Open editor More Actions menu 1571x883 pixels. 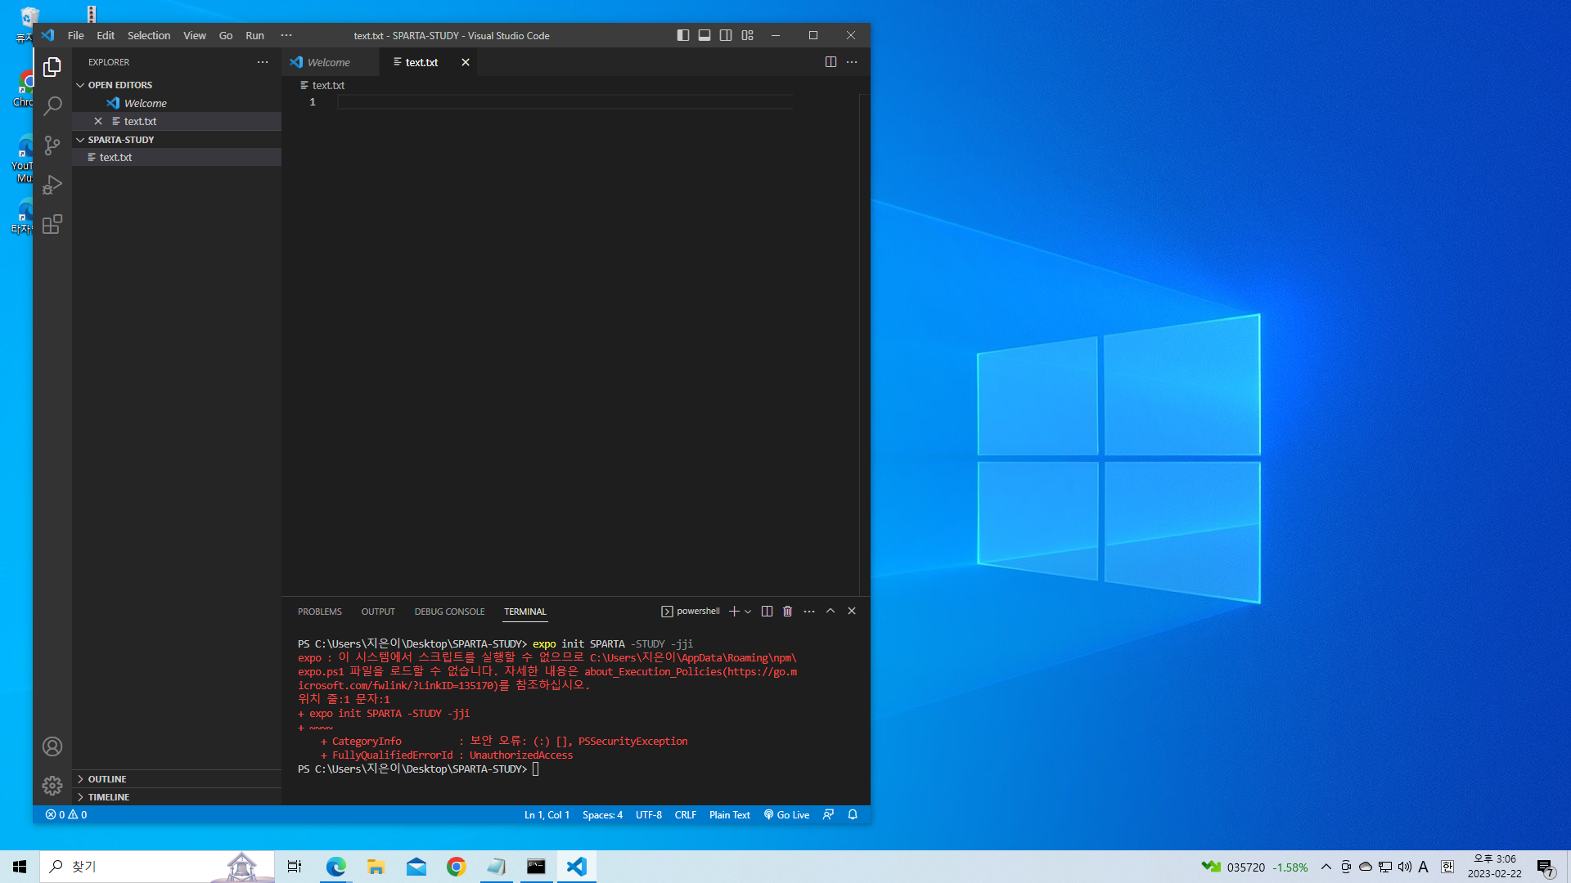click(852, 62)
